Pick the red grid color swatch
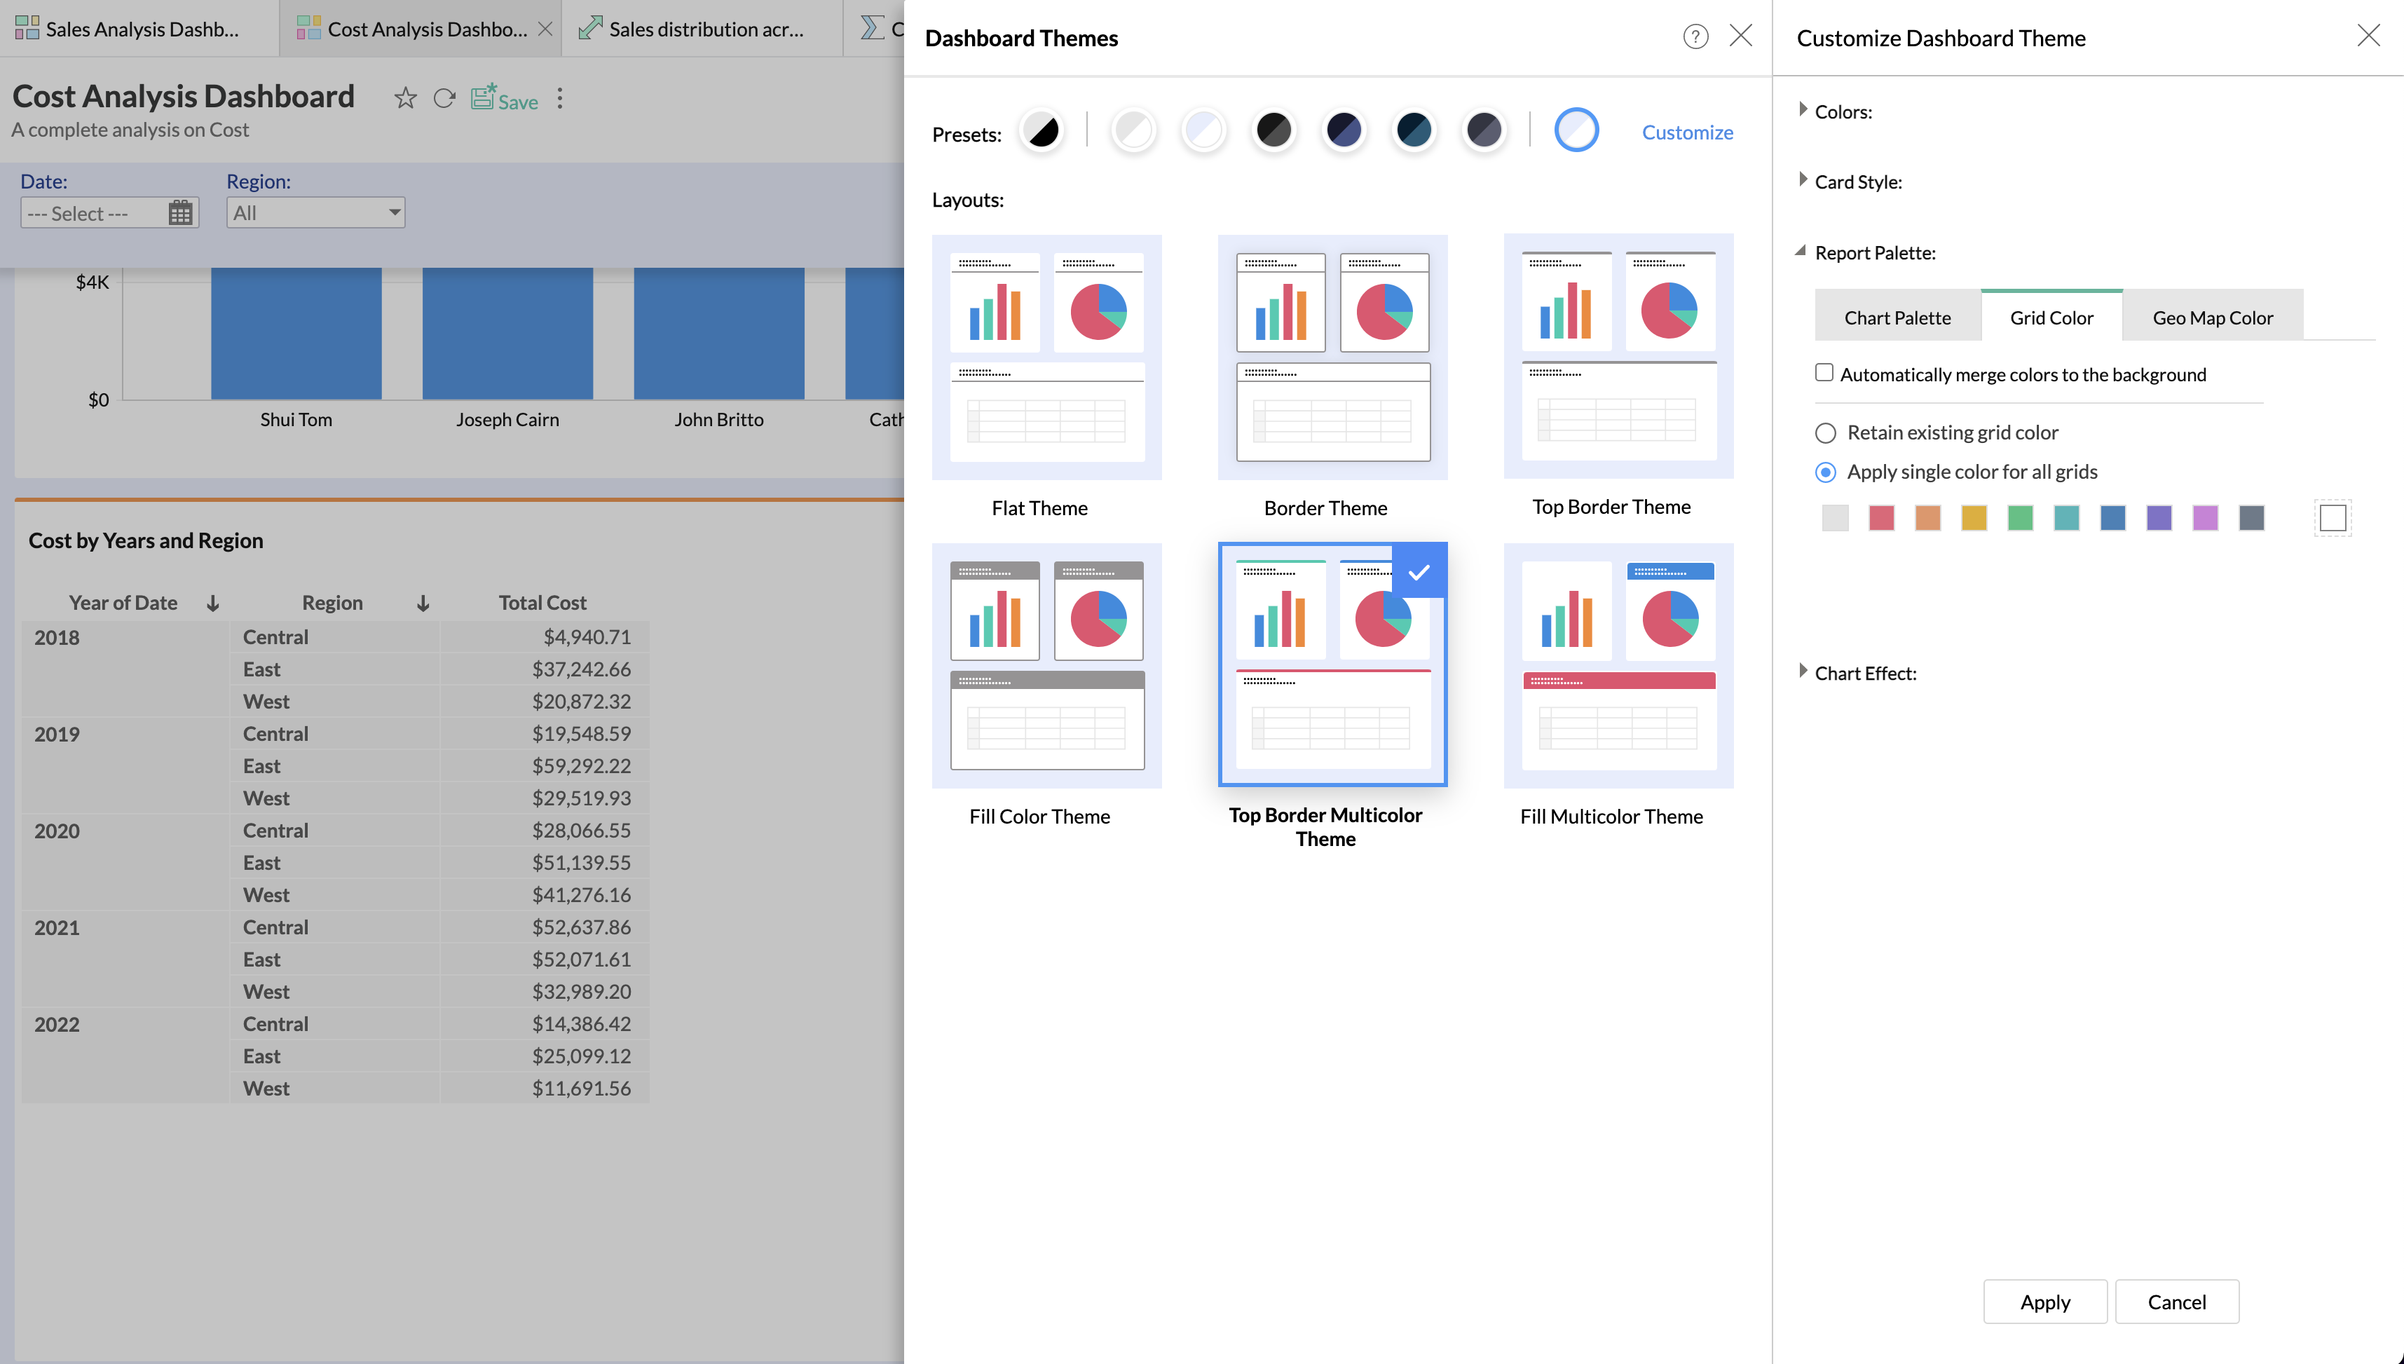 1881,518
